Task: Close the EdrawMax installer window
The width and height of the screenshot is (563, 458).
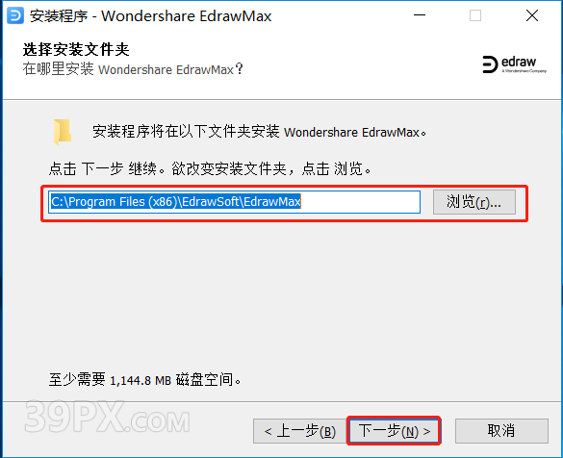Action: 532,15
